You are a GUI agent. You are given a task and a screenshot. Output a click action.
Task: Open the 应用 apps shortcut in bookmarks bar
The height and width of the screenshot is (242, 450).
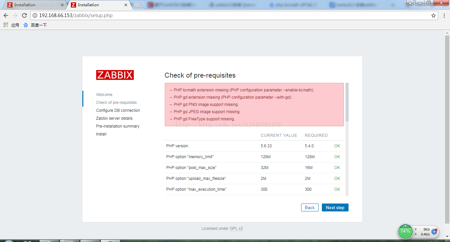pyautogui.click(x=11, y=25)
